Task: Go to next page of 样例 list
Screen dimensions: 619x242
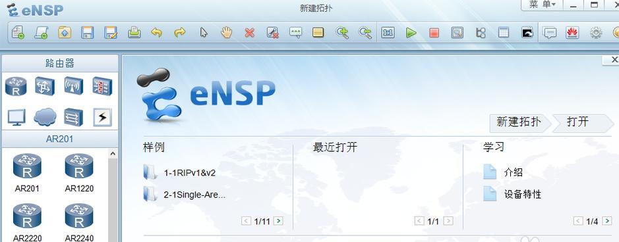Action: [278, 221]
